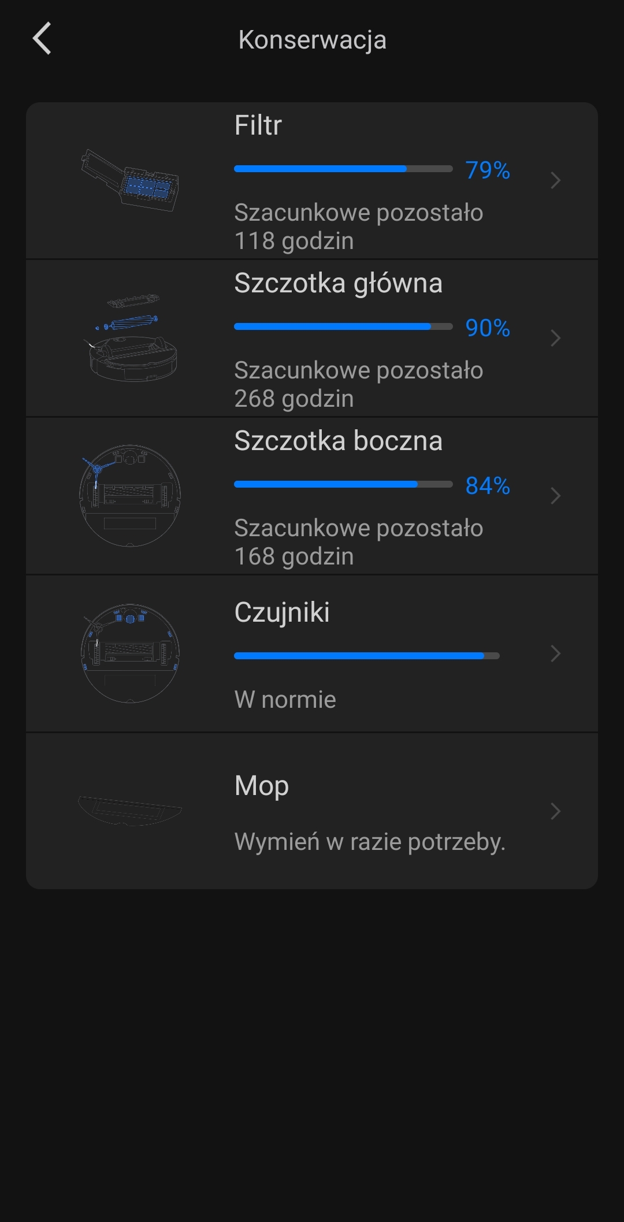Open the Czujniki label
Image resolution: width=624 pixels, height=1222 pixels.
[x=282, y=612]
